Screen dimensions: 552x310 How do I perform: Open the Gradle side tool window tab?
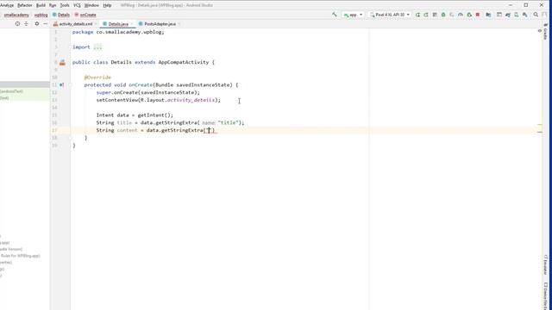(x=545, y=33)
